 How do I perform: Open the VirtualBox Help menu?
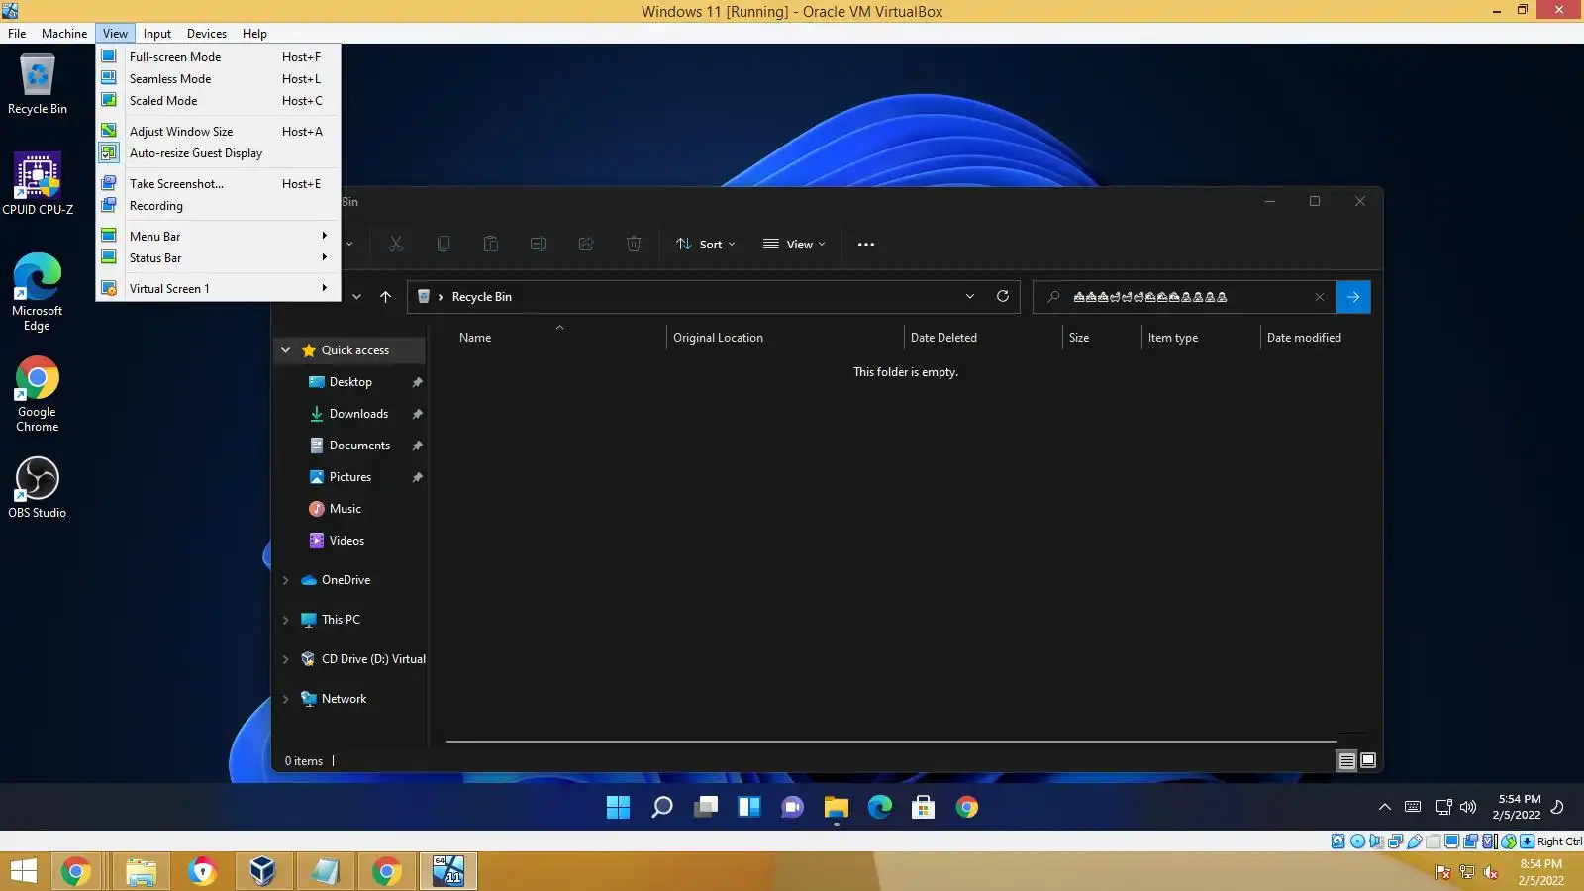pyautogui.click(x=254, y=34)
